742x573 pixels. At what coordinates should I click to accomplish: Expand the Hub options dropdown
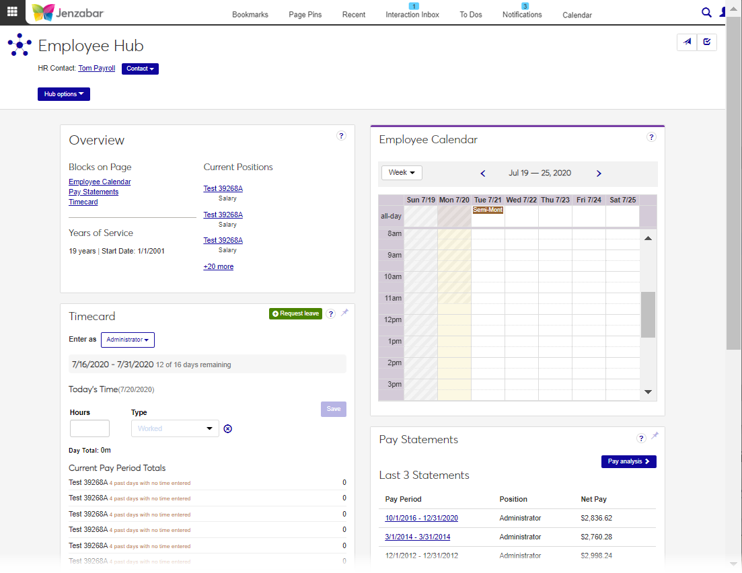[x=64, y=94]
